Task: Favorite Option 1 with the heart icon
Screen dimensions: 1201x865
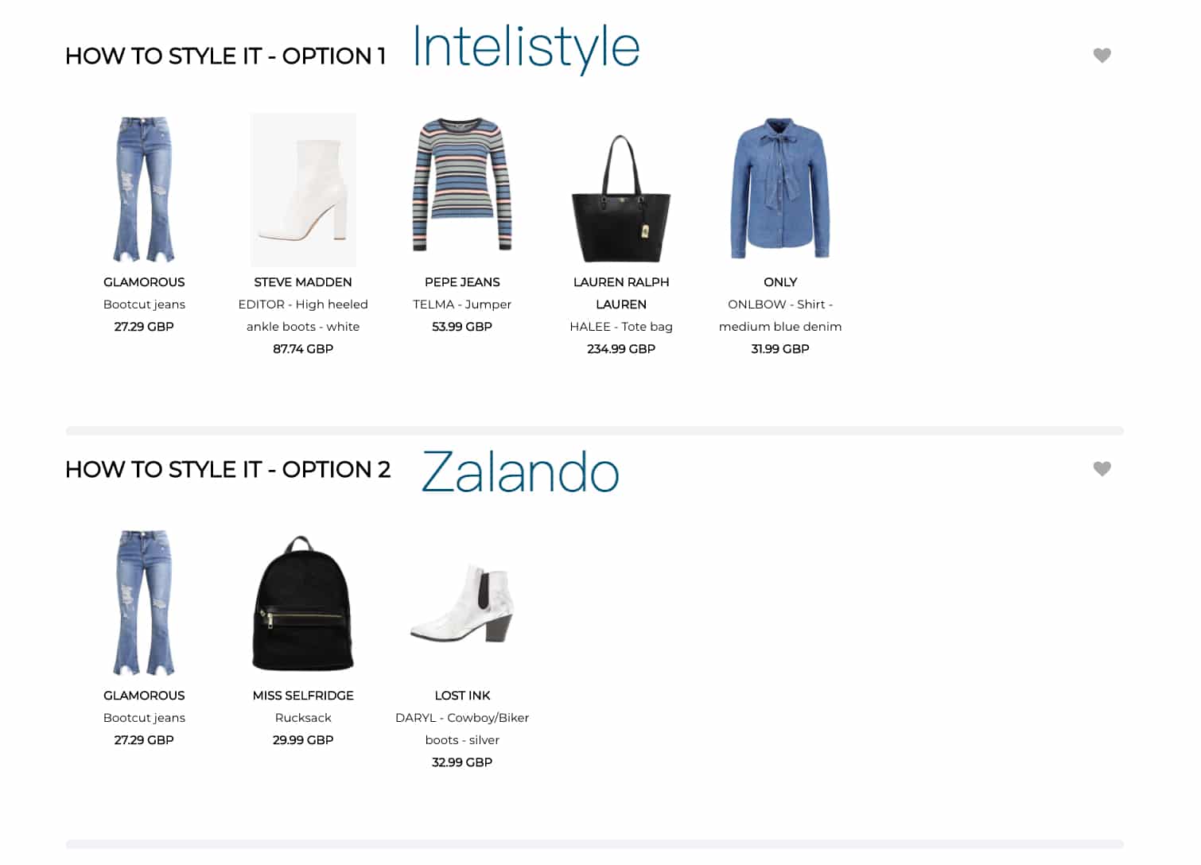Action: click(x=1102, y=56)
